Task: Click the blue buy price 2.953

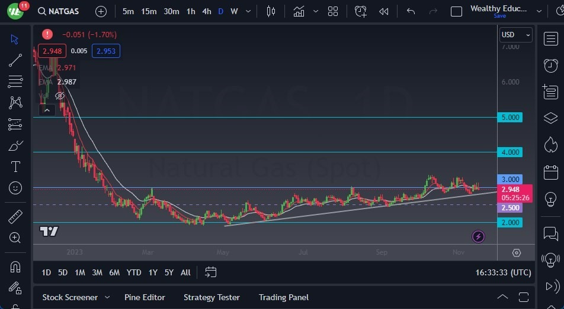Action: coord(105,51)
